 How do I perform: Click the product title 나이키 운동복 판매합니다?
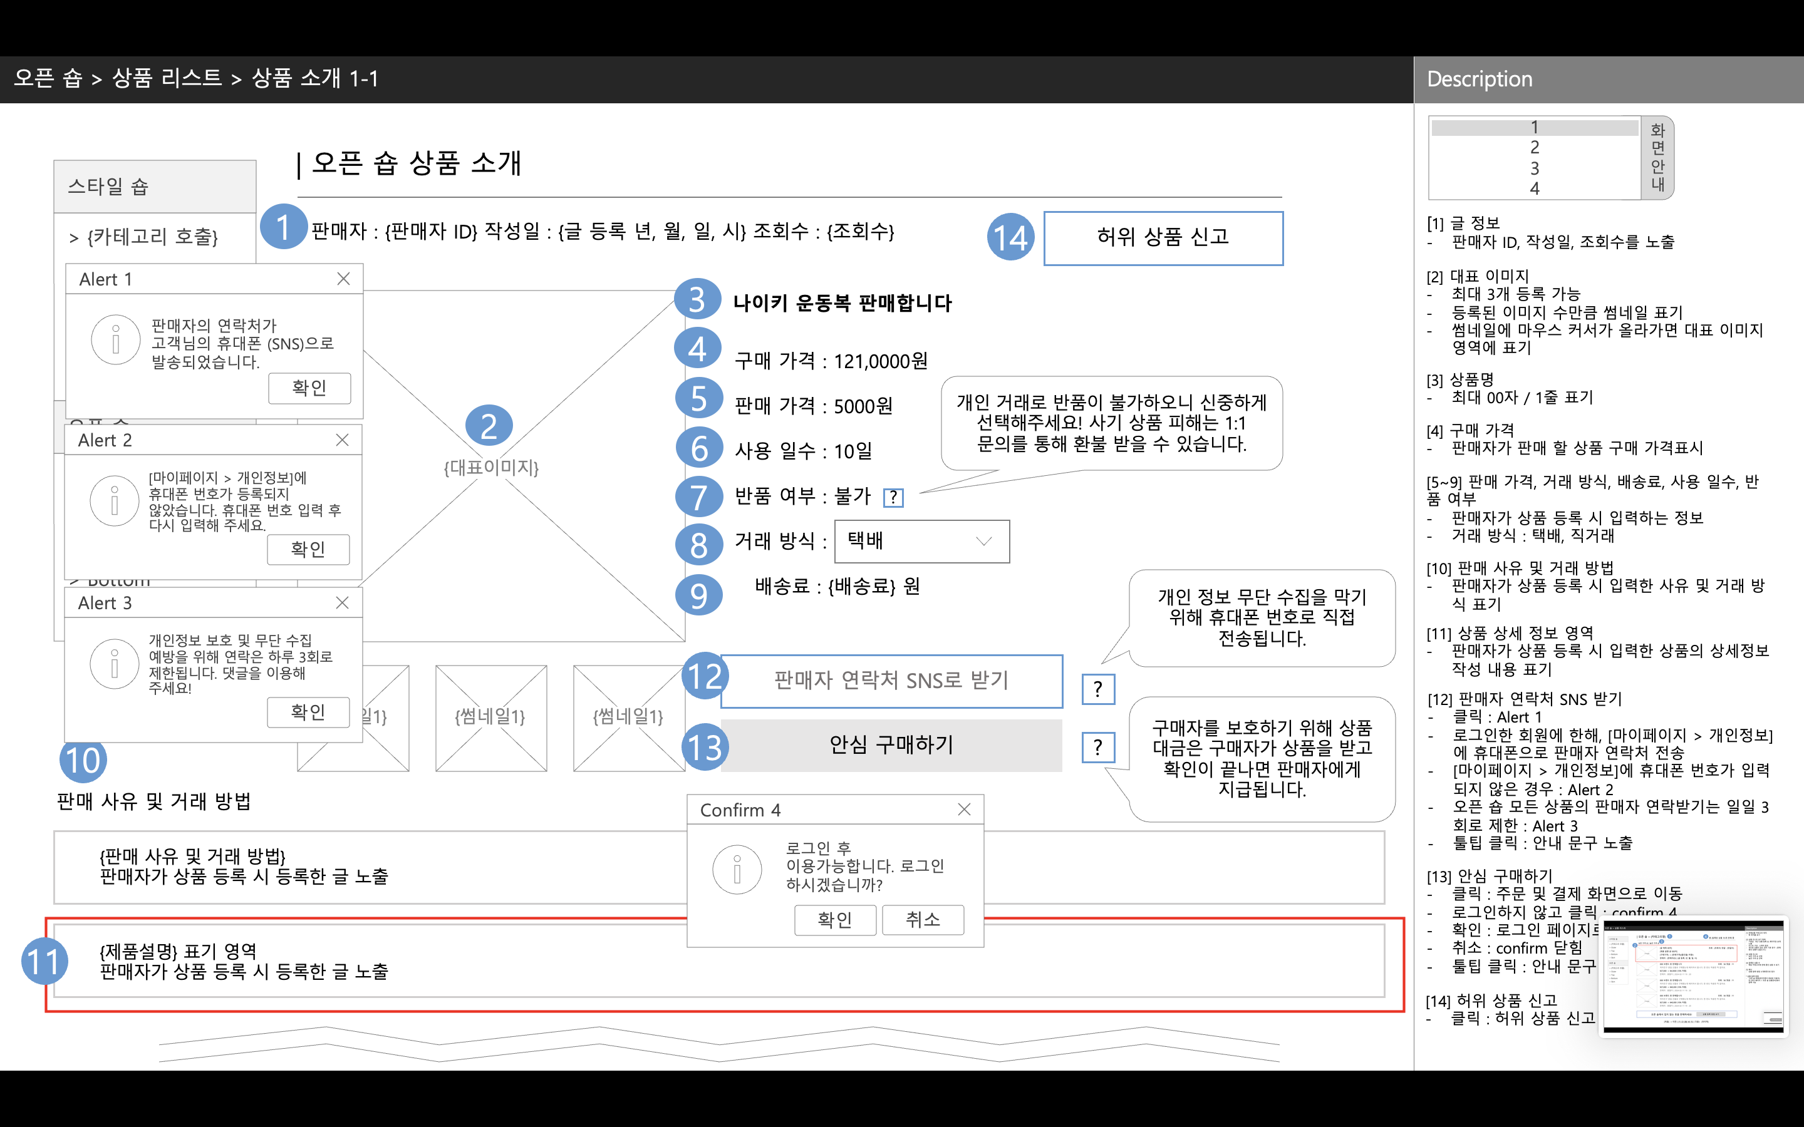point(842,304)
